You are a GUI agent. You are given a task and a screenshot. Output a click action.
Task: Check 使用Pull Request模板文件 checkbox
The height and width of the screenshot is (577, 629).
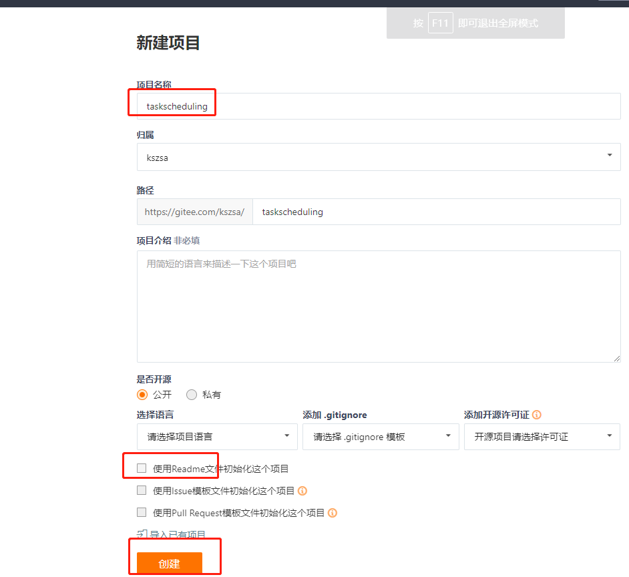142,512
